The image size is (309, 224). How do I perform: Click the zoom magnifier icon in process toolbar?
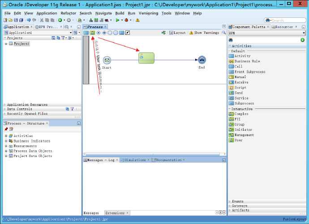224,33
